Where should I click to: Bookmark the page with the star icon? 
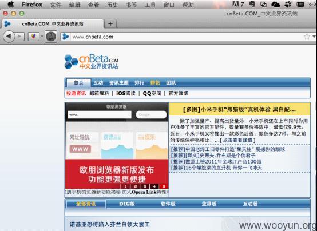pos(307,37)
